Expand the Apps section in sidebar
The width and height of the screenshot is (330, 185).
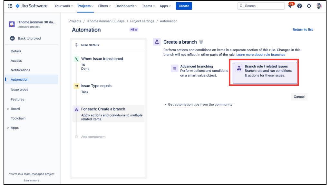point(8,128)
